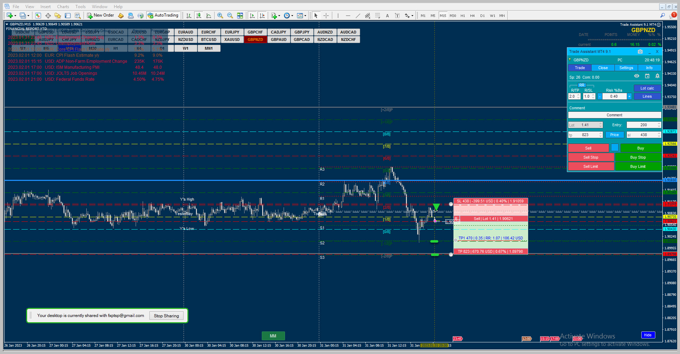Expand the new chart dropdown arrow
Image resolution: width=680 pixels, height=354 pixels.
coord(15,16)
